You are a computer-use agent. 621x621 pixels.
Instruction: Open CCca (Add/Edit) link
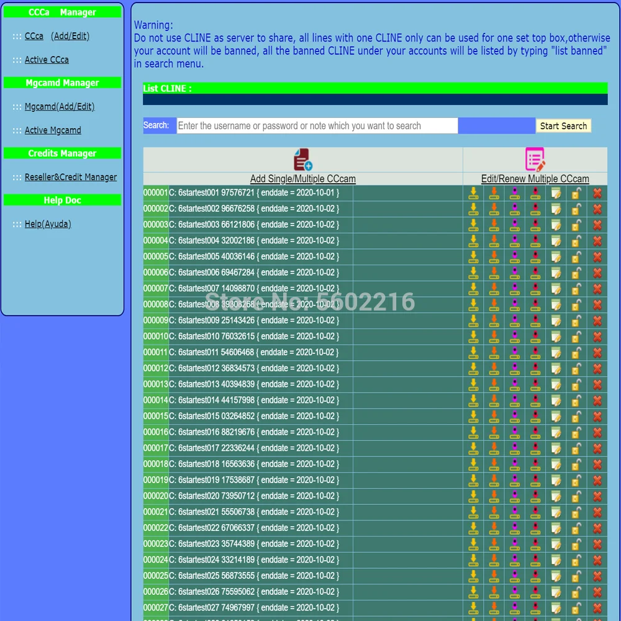57,36
